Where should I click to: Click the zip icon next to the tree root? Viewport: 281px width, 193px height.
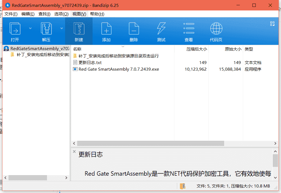click(6, 48)
